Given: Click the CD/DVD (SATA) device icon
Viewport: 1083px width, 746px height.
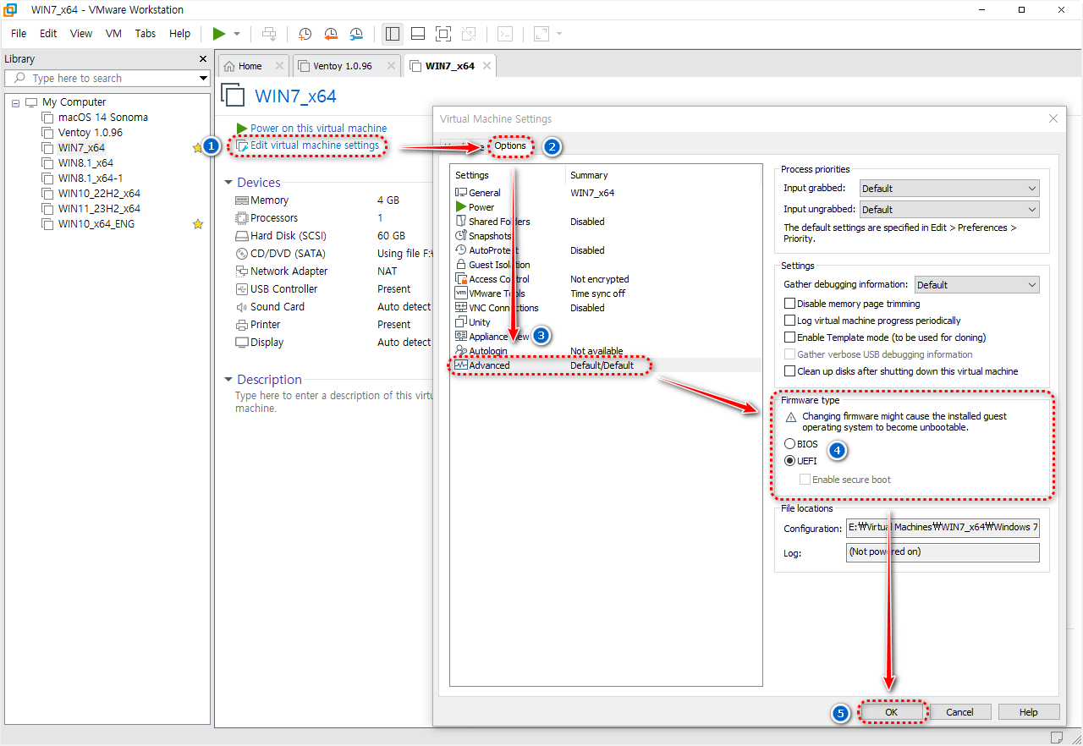Looking at the screenshot, I should click(x=242, y=254).
